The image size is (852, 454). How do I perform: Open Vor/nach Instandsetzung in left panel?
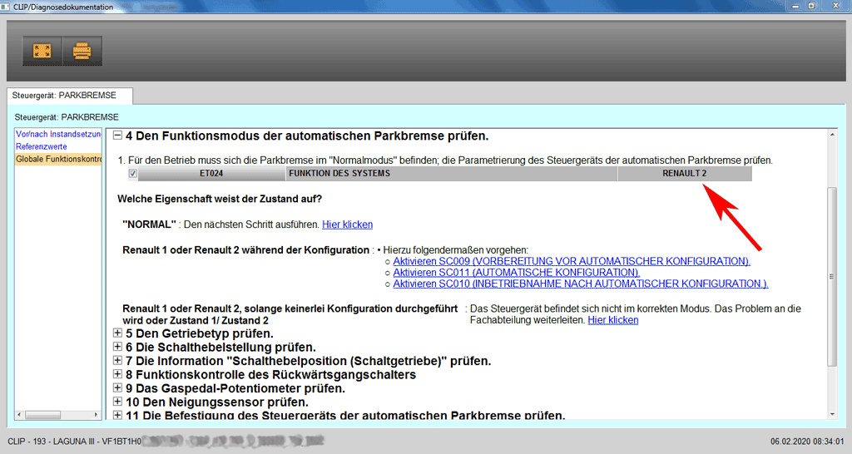[58, 134]
